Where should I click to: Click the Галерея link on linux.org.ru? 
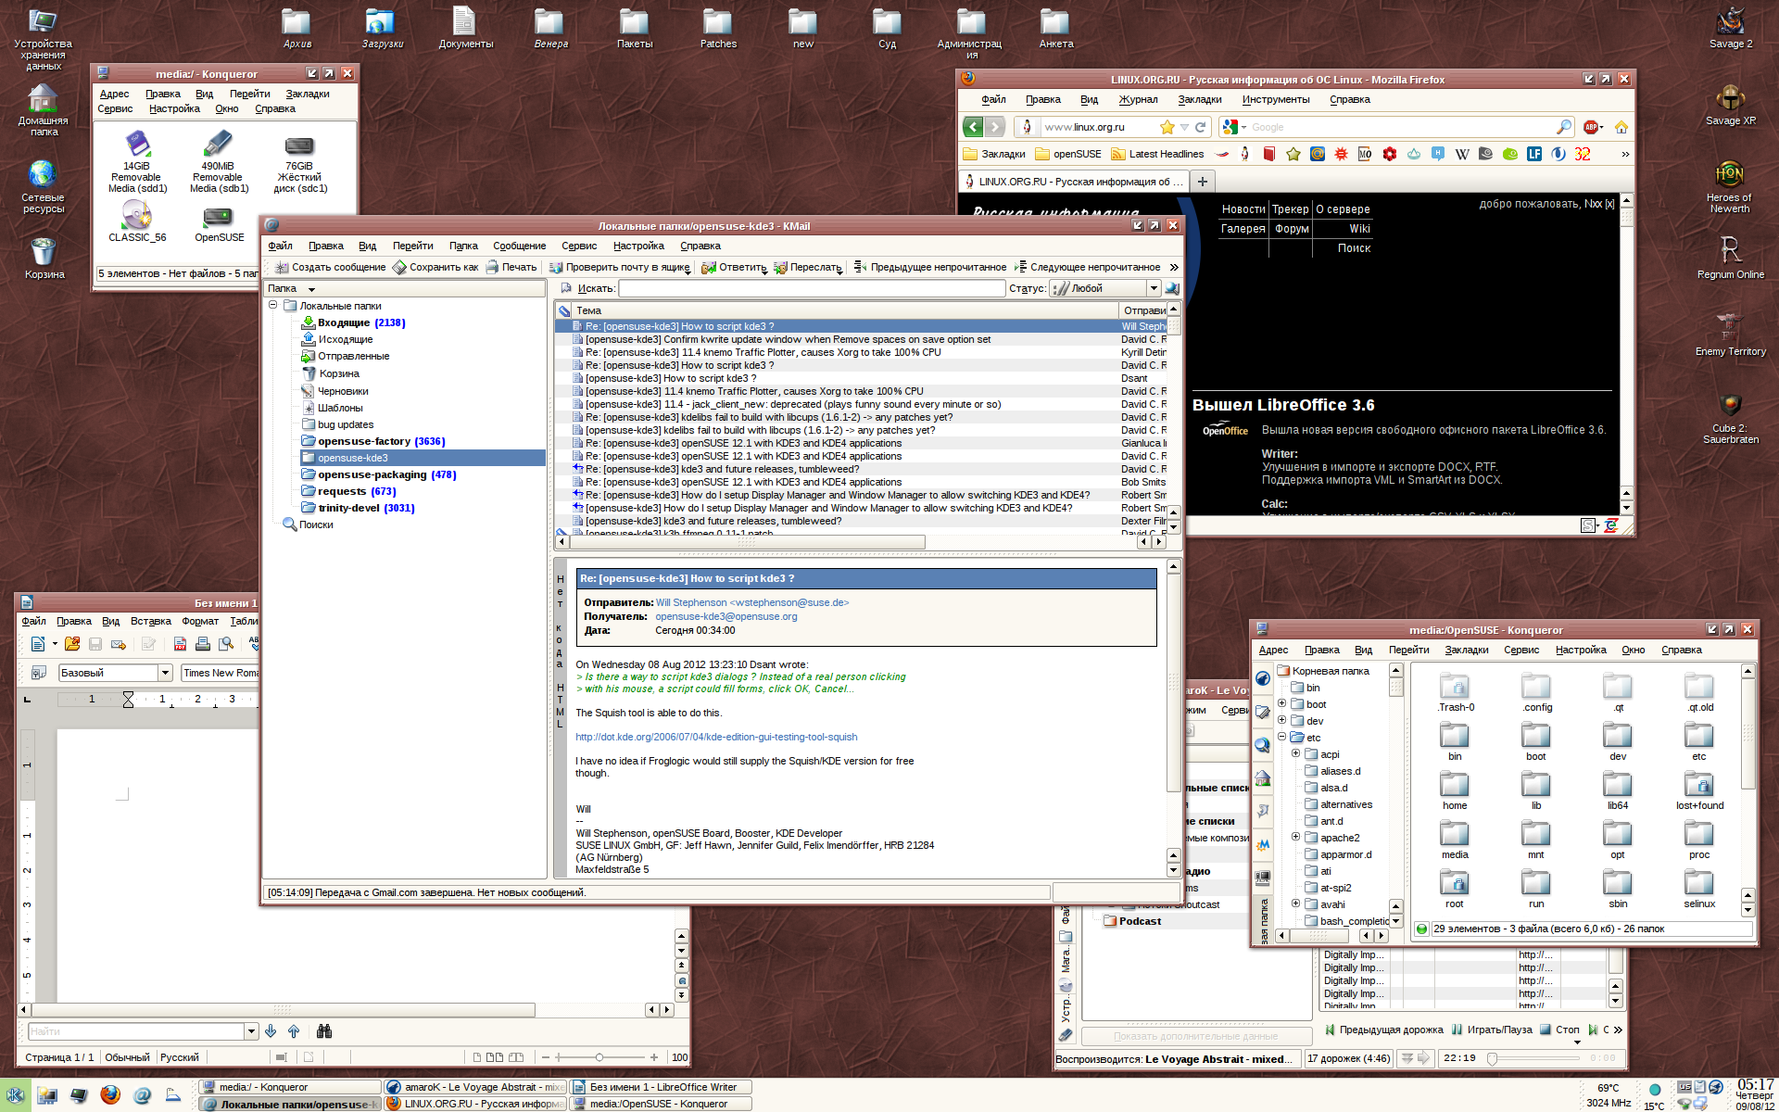tap(1243, 229)
